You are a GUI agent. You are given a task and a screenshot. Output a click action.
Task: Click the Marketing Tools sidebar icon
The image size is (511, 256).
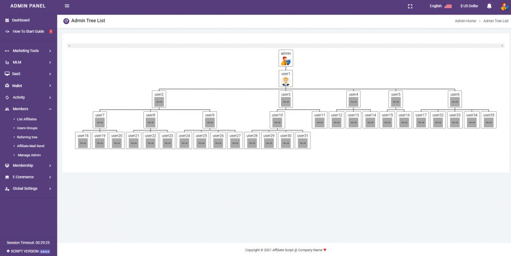pyautogui.click(x=7, y=51)
